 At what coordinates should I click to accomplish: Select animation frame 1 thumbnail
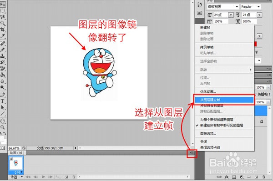[16, 163]
